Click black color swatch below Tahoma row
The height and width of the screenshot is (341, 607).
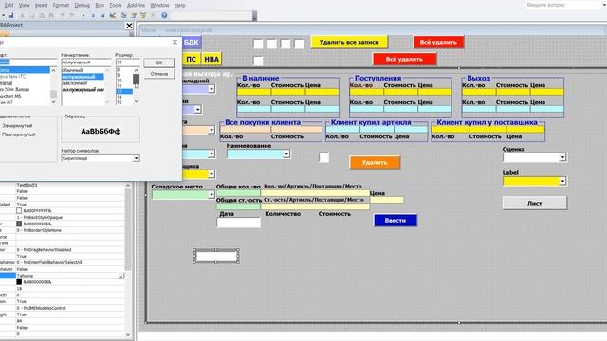[x=19, y=282]
